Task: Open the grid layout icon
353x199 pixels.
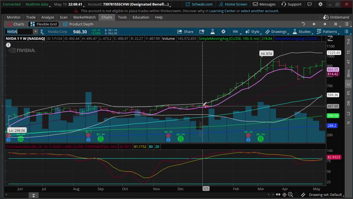Action: pyautogui.click(x=336, y=24)
